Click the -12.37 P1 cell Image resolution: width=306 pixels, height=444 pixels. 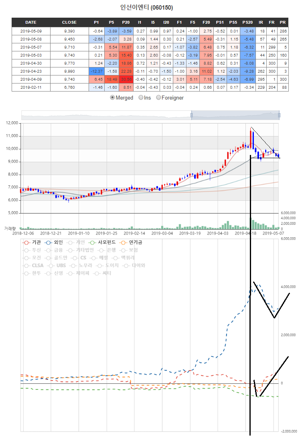tap(96, 71)
